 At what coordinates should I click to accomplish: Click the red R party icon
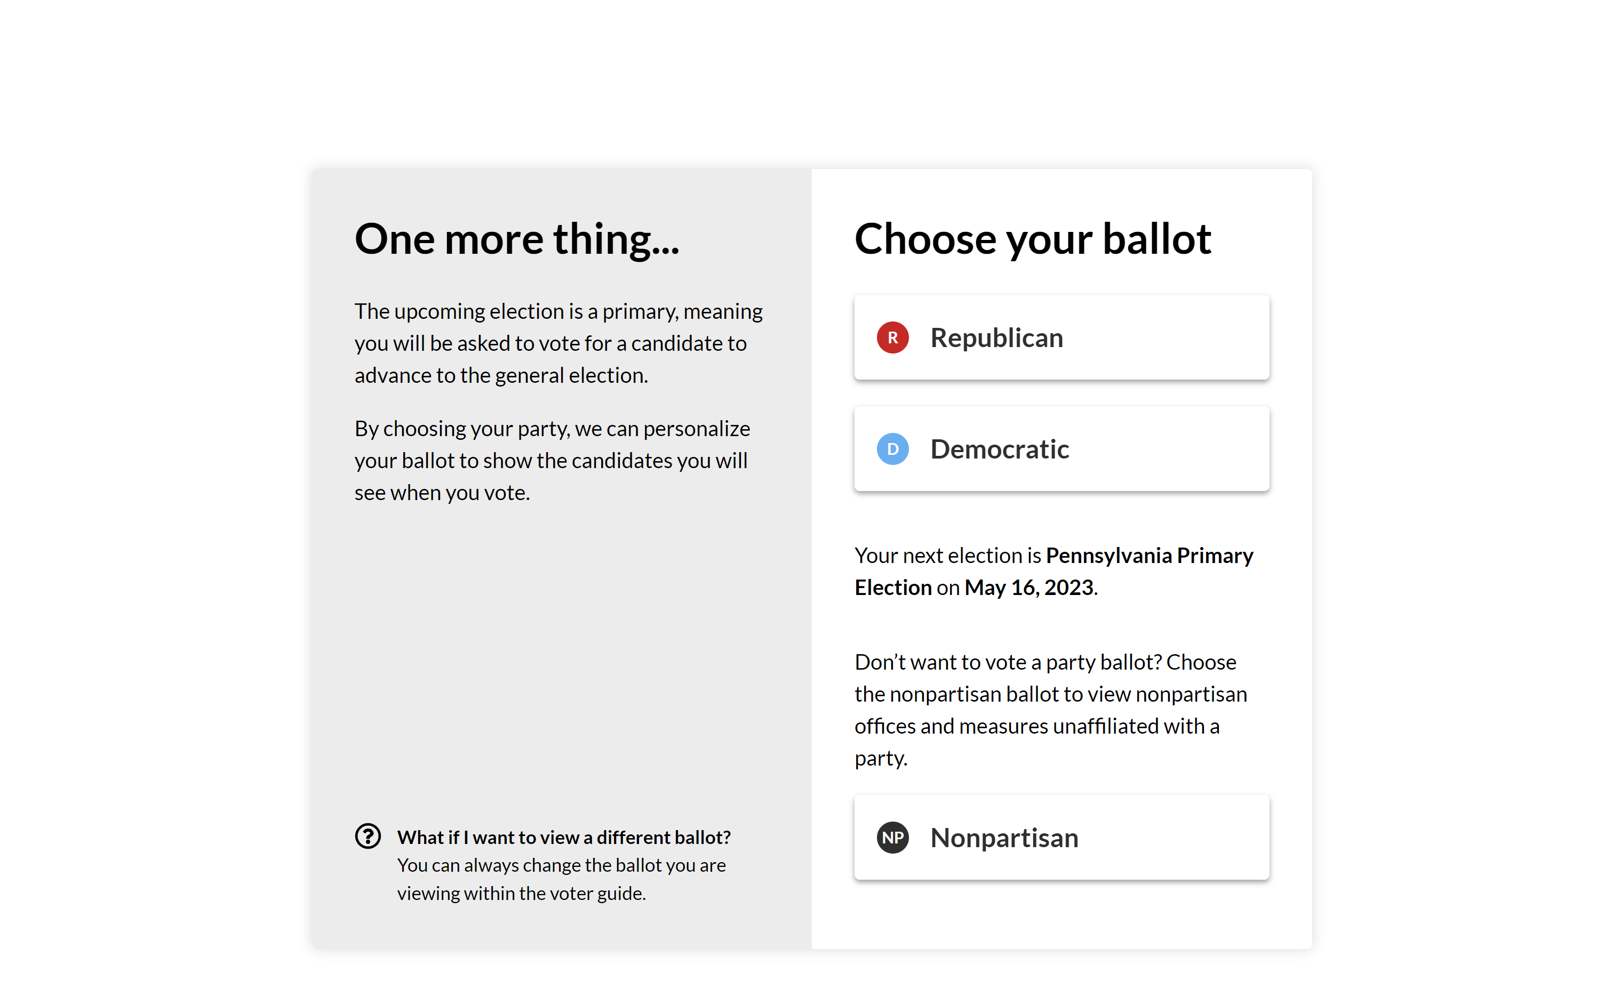tap(892, 337)
